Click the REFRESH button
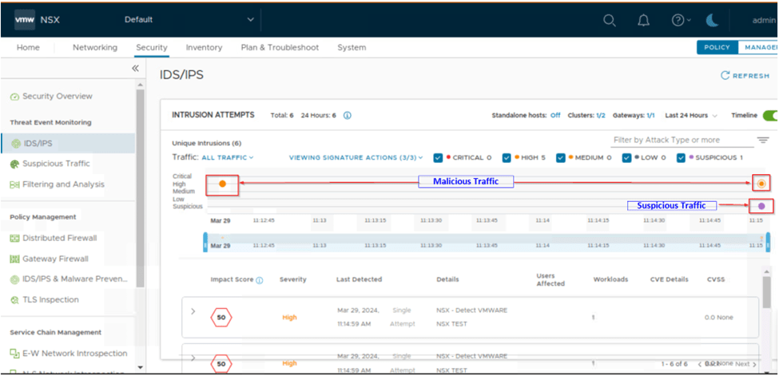 click(x=745, y=76)
